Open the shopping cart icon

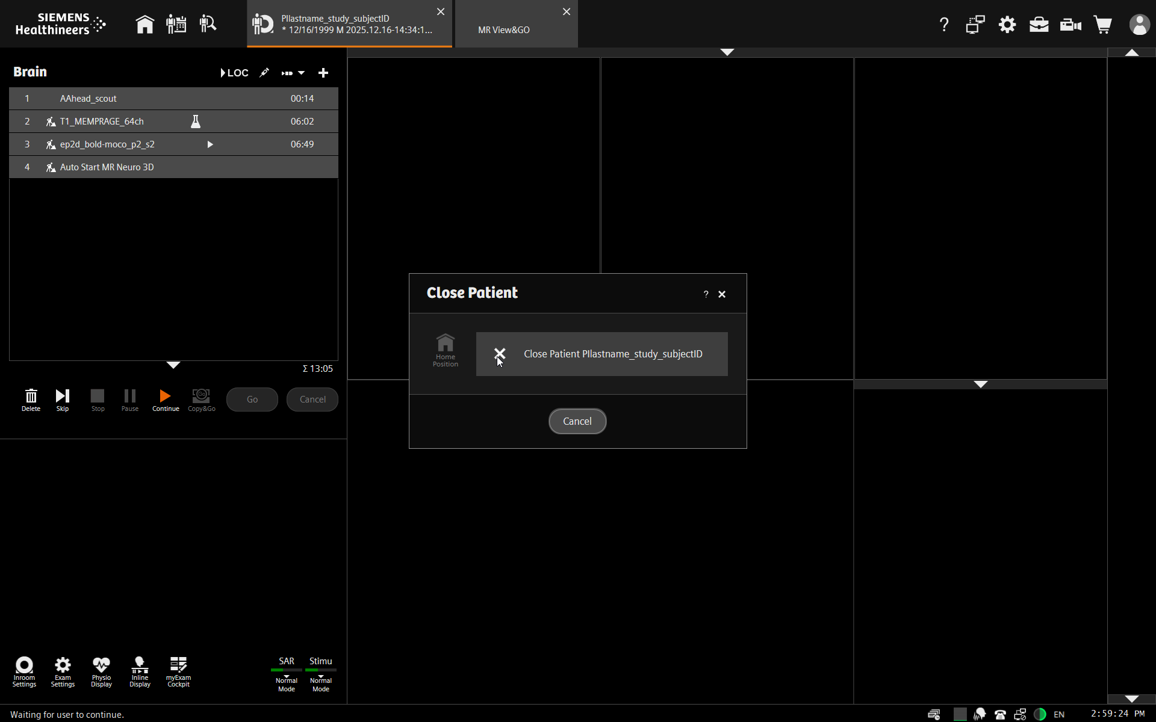[x=1102, y=25]
